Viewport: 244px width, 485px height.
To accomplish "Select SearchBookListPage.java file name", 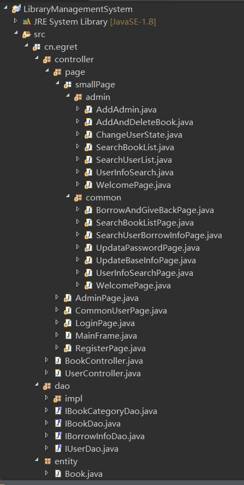I will click(145, 223).
